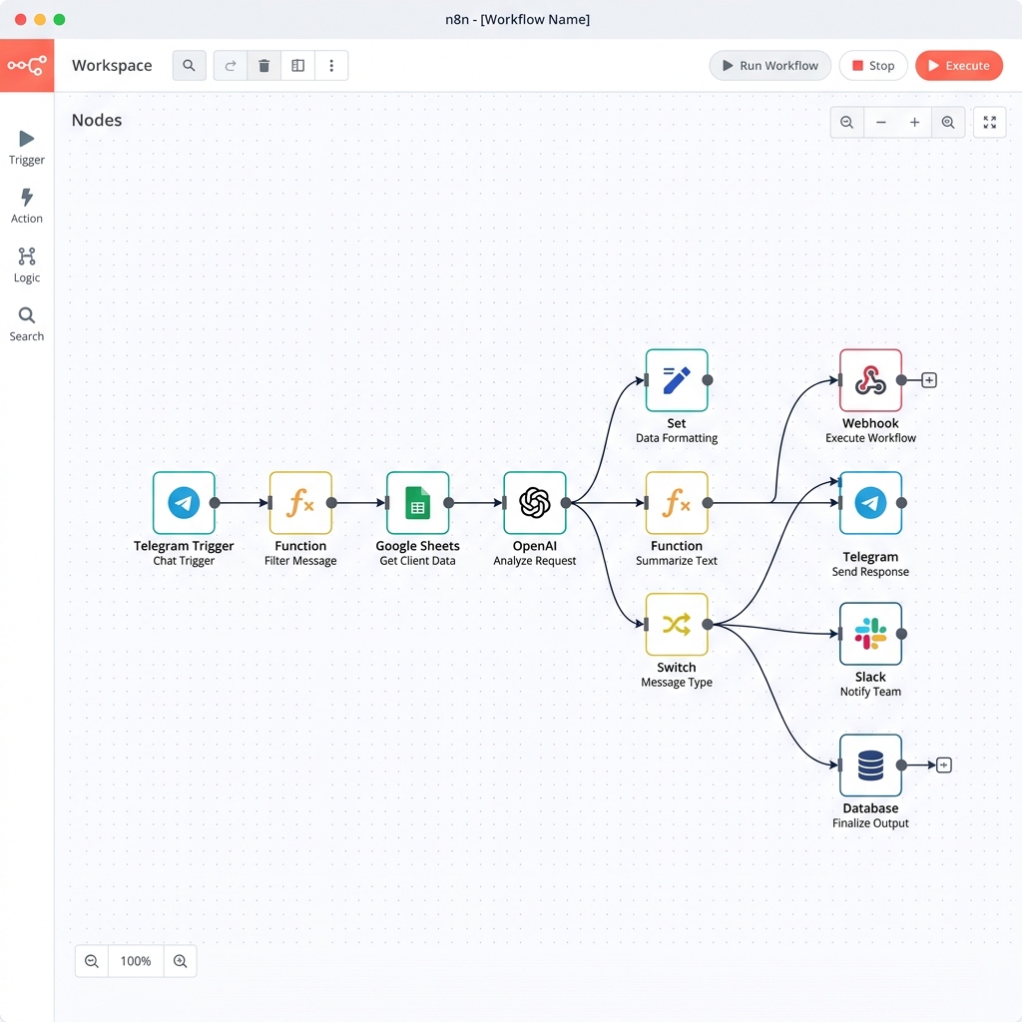Click the Run Workflow button
Viewport: 1022px width, 1022px height.
click(769, 65)
